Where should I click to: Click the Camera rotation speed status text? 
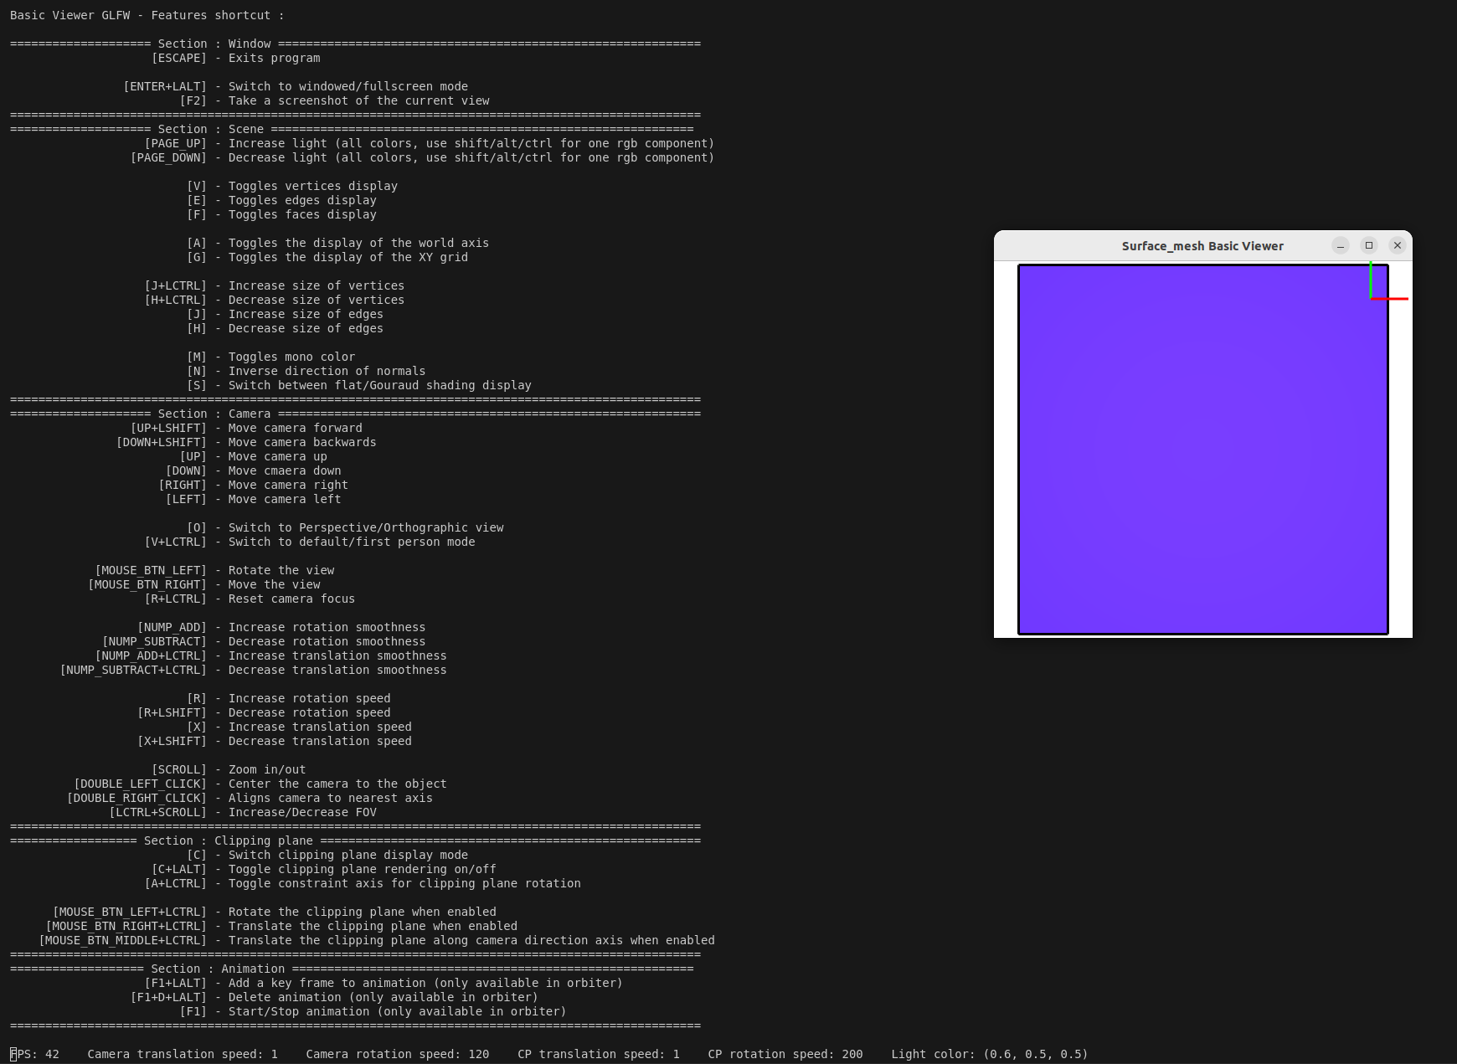click(397, 1054)
